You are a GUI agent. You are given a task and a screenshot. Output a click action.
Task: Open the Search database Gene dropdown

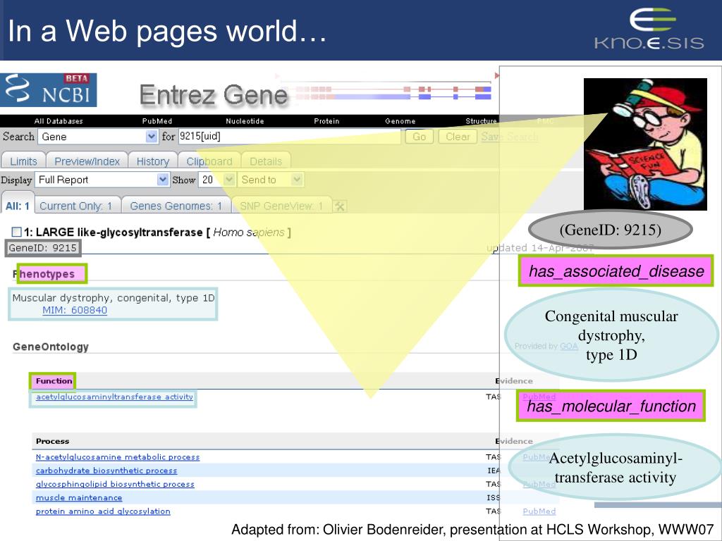97,137
